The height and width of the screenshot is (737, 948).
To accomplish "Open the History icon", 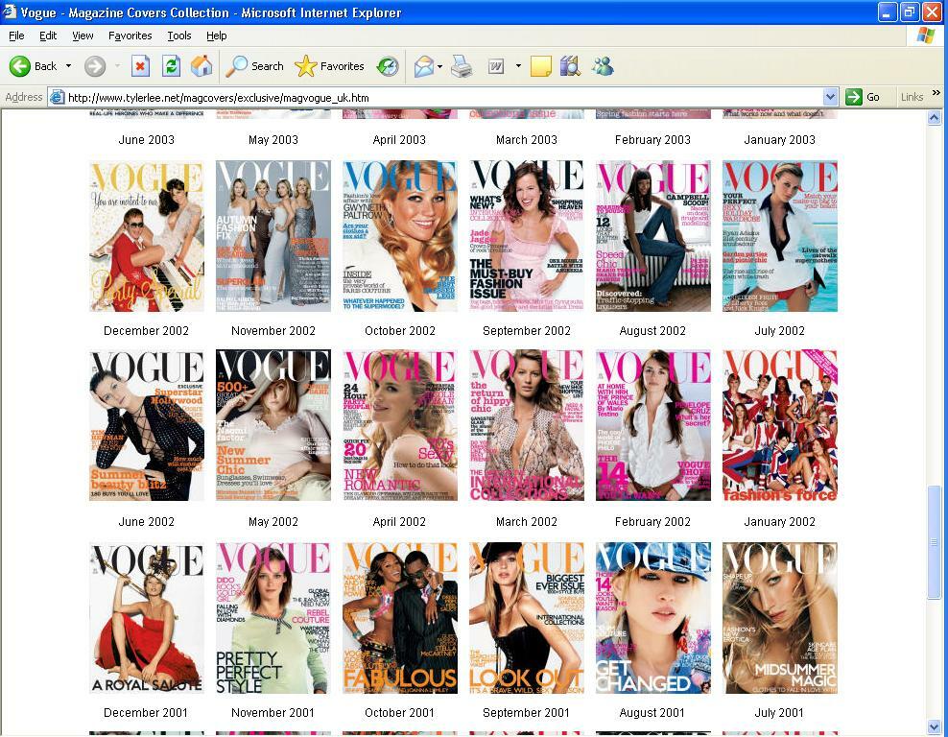I will (x=388, y=66).
